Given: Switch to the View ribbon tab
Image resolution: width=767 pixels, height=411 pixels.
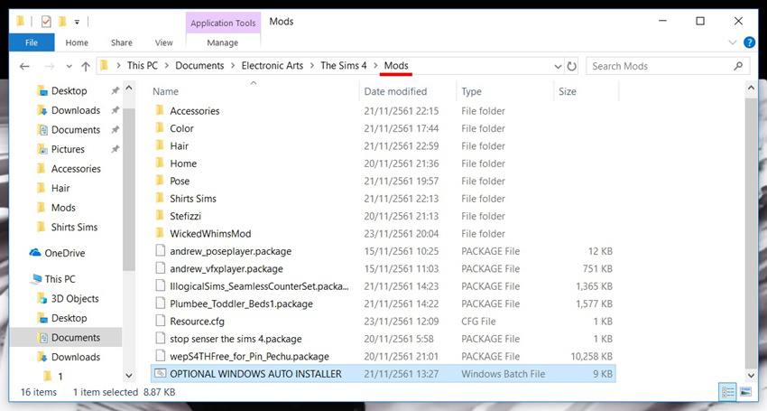Looking at the screenshot, I should 164,42.
